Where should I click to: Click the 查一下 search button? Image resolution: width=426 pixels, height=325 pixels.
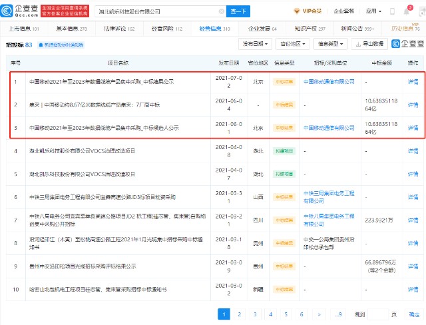click(240, 11)
